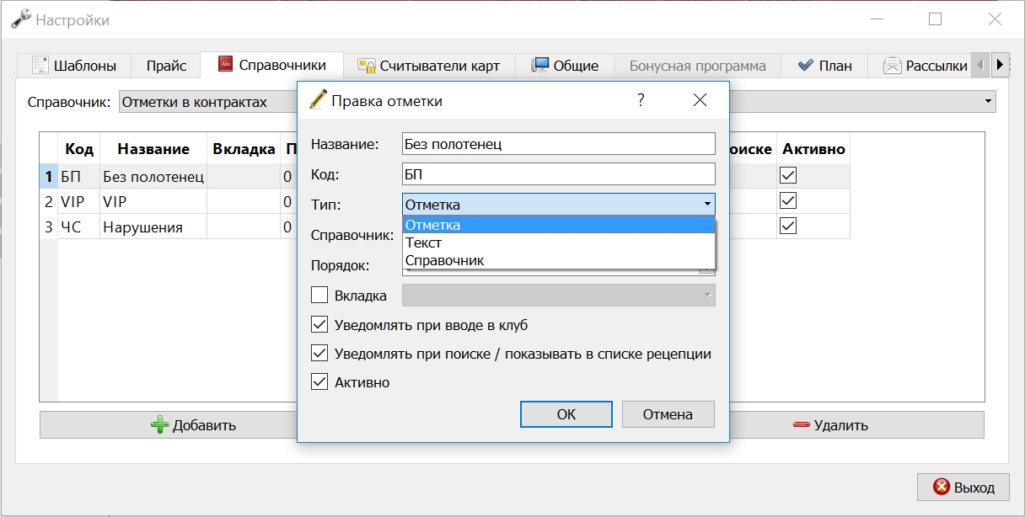Screen dimensions: 1025x517
Task: Click the Код column header
Action: tap(79, 149)
